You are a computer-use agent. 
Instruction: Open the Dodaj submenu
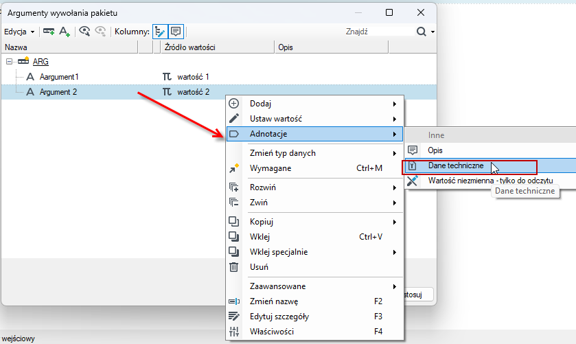314,104
